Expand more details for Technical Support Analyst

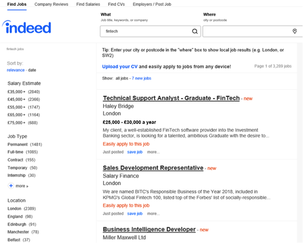[153, 152]
